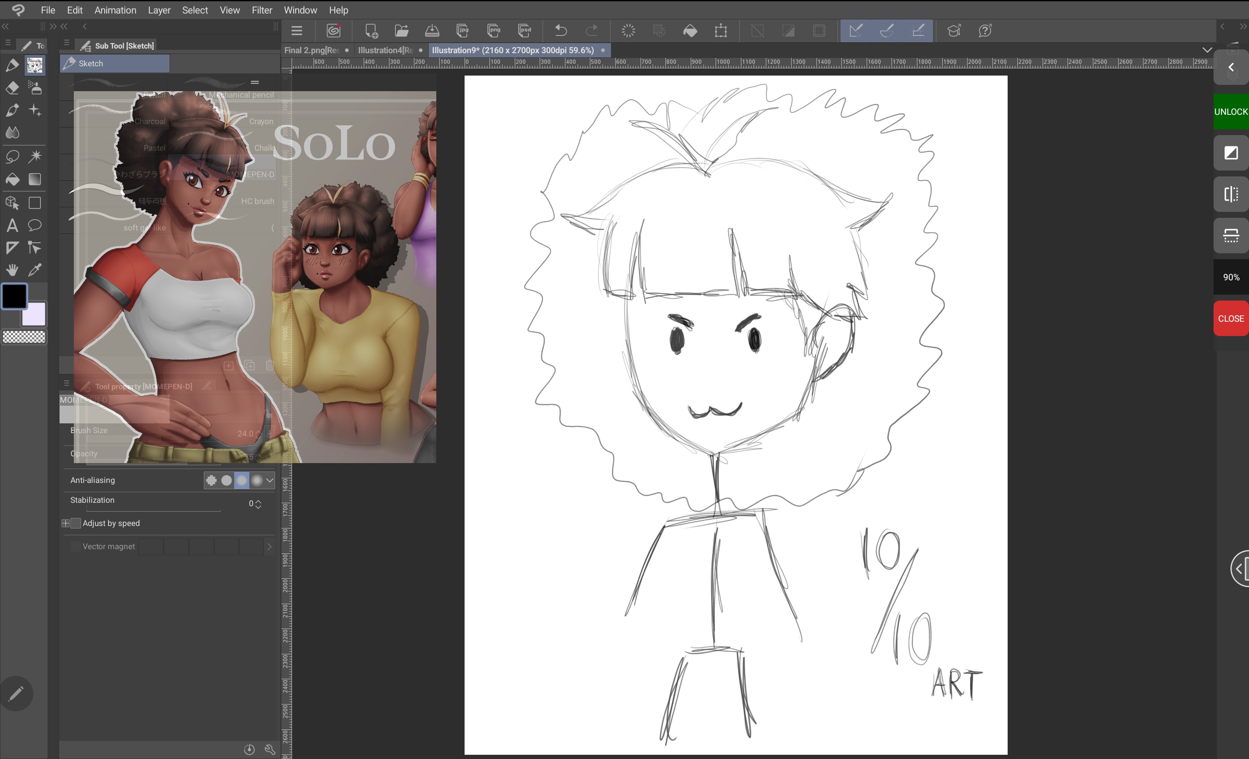Open the Filter menu

coord(262,10)
